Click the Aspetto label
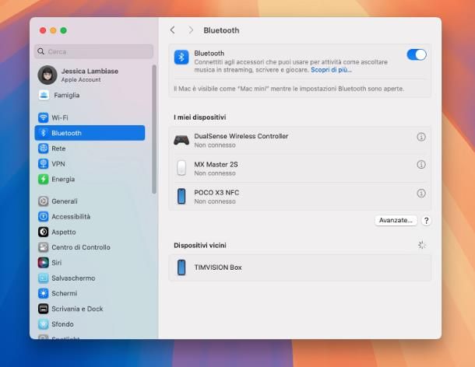Viewport: 475px width, 367px height. coord(64,232)
